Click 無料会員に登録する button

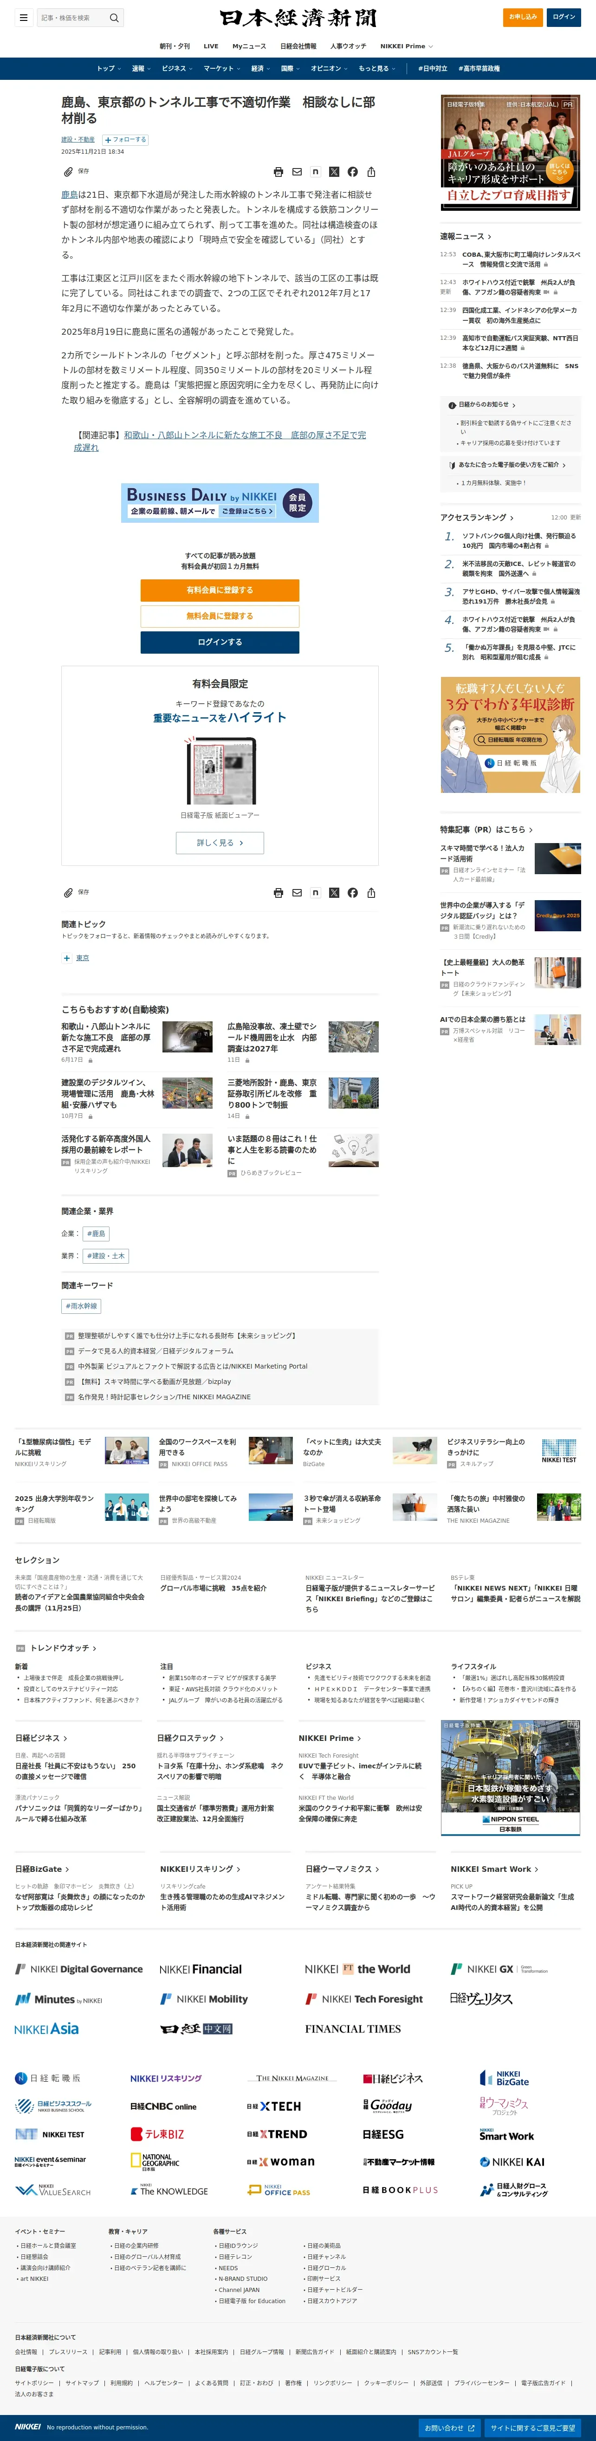click(220, 616)
